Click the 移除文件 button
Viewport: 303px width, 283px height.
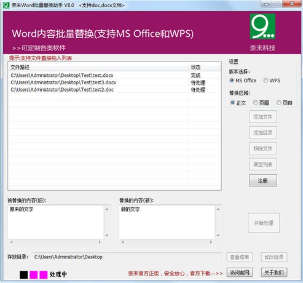point(263,148)
